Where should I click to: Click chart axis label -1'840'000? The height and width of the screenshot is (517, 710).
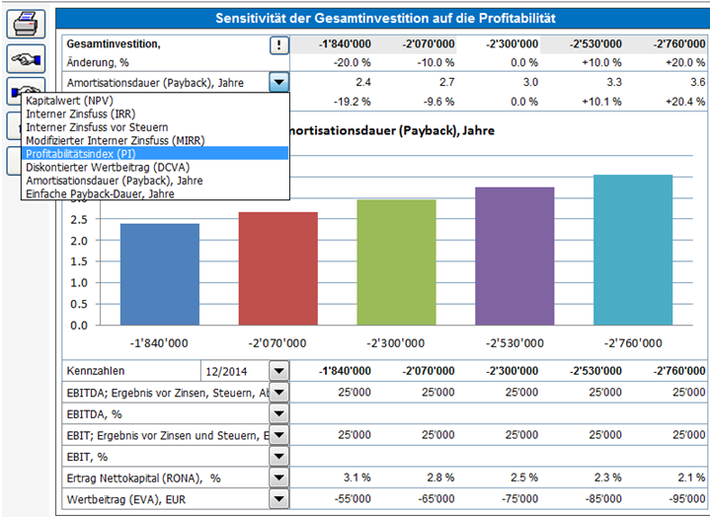[x=159, y=343]
